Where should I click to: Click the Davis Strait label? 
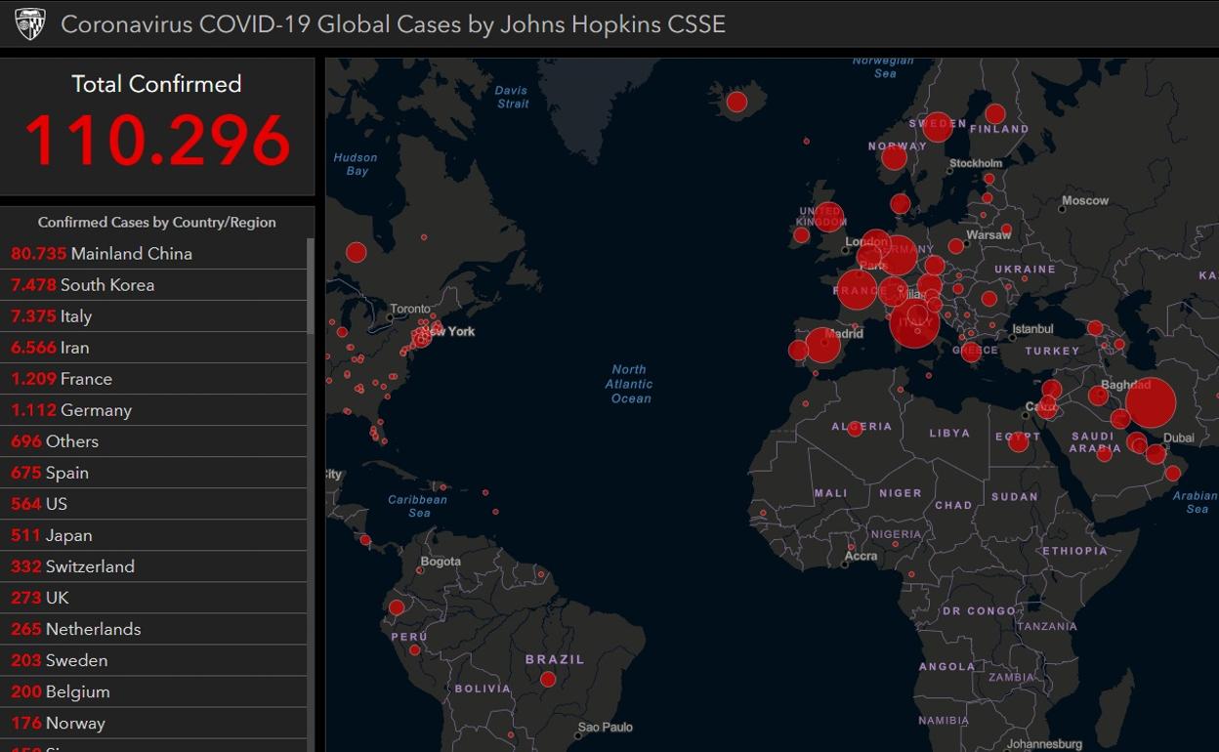coord(512,97)
